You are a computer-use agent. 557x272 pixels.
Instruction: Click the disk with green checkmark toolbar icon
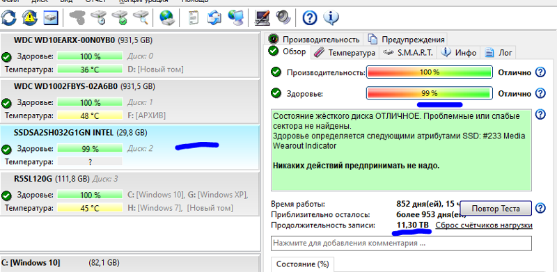[x=120, y=17]
